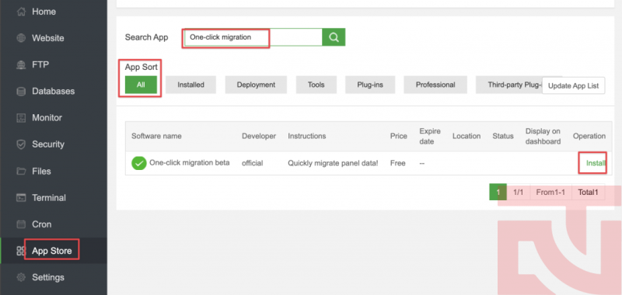Select App Store in the sidebar

tap(51, 251)
